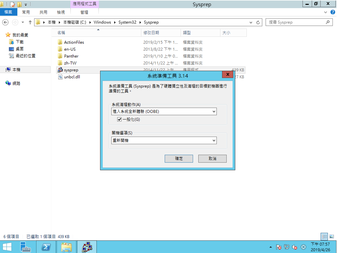Open the 檢視 ribbon tab
Screen dimensions: 337x253
61,12
